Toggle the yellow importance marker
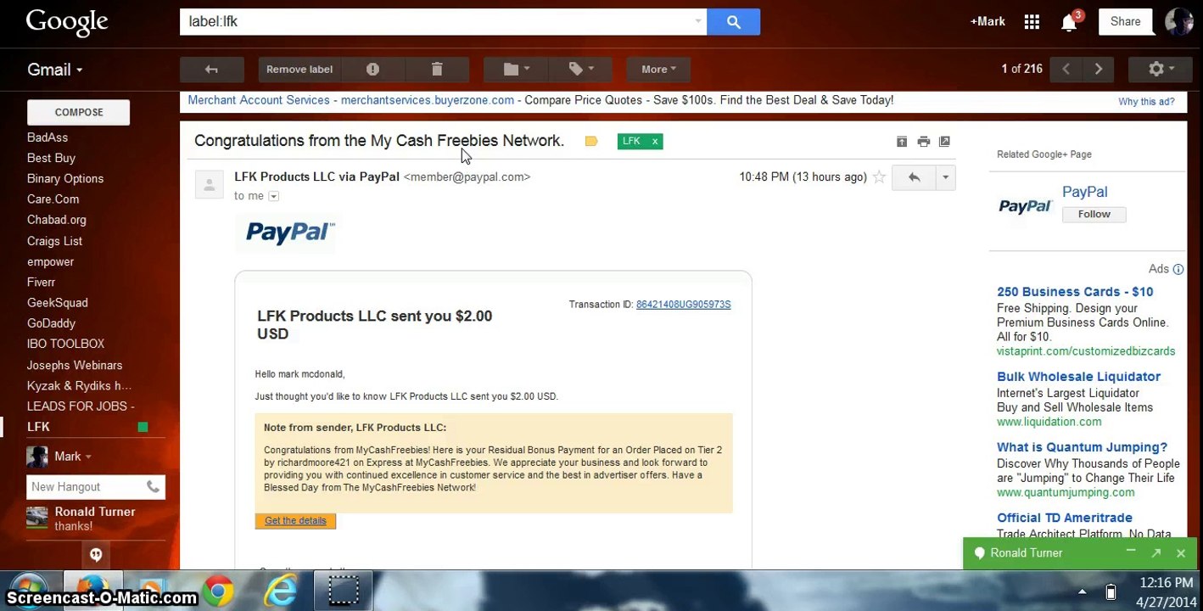This screenshot has width=1203, height=611. [591, 142]
